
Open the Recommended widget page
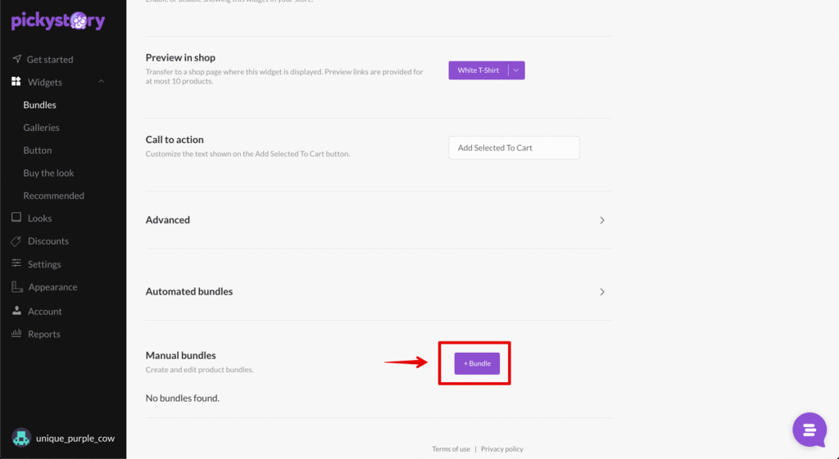pos(53,196)
